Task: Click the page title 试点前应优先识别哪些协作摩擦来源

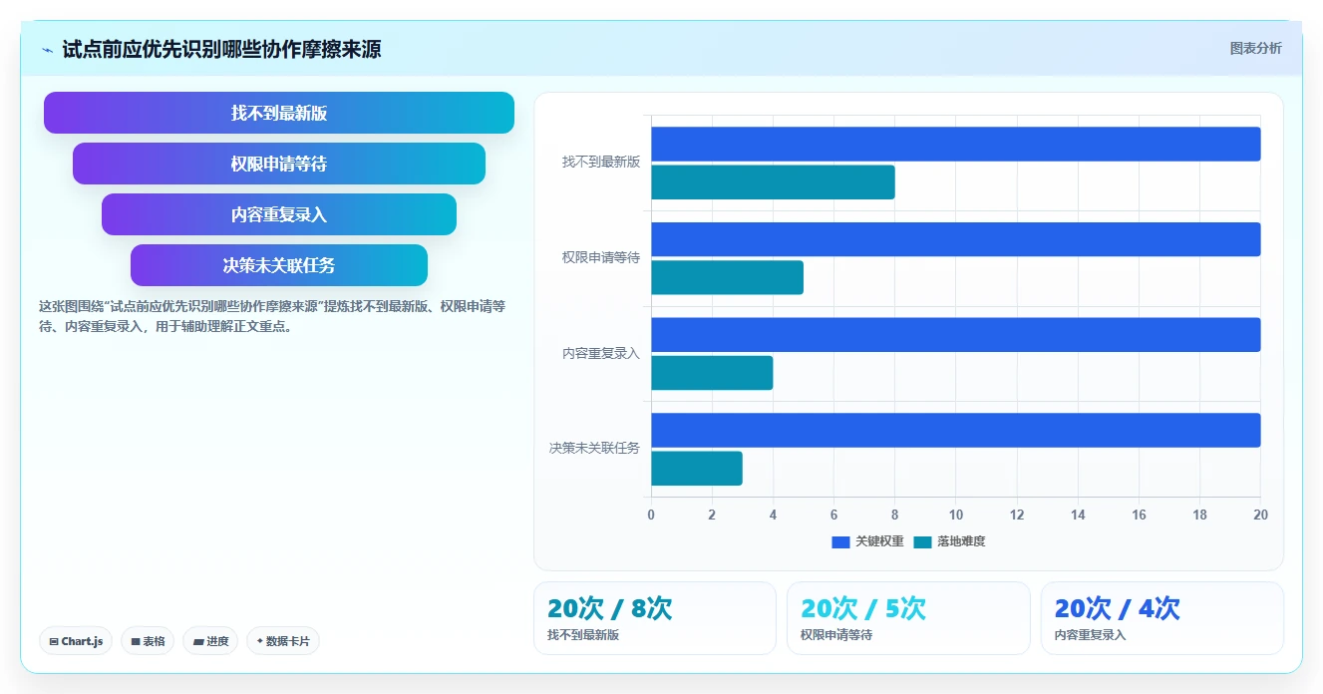Action: point(221,49)
